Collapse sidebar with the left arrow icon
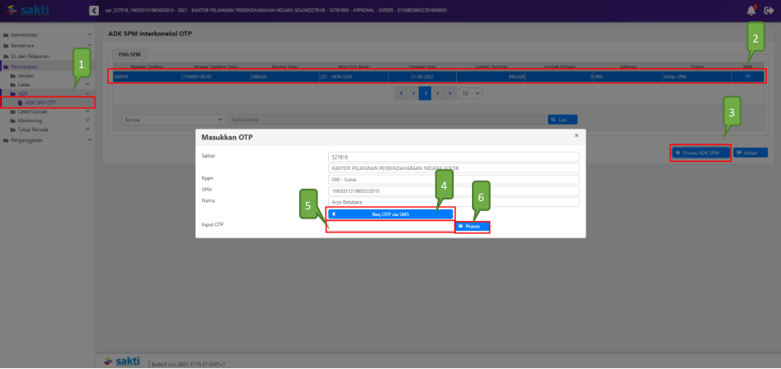The width and height of the screenshot is (781, 369). click(x=93, y=10)
